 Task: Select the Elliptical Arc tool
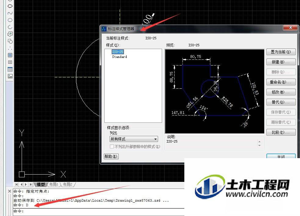[10, 27]
